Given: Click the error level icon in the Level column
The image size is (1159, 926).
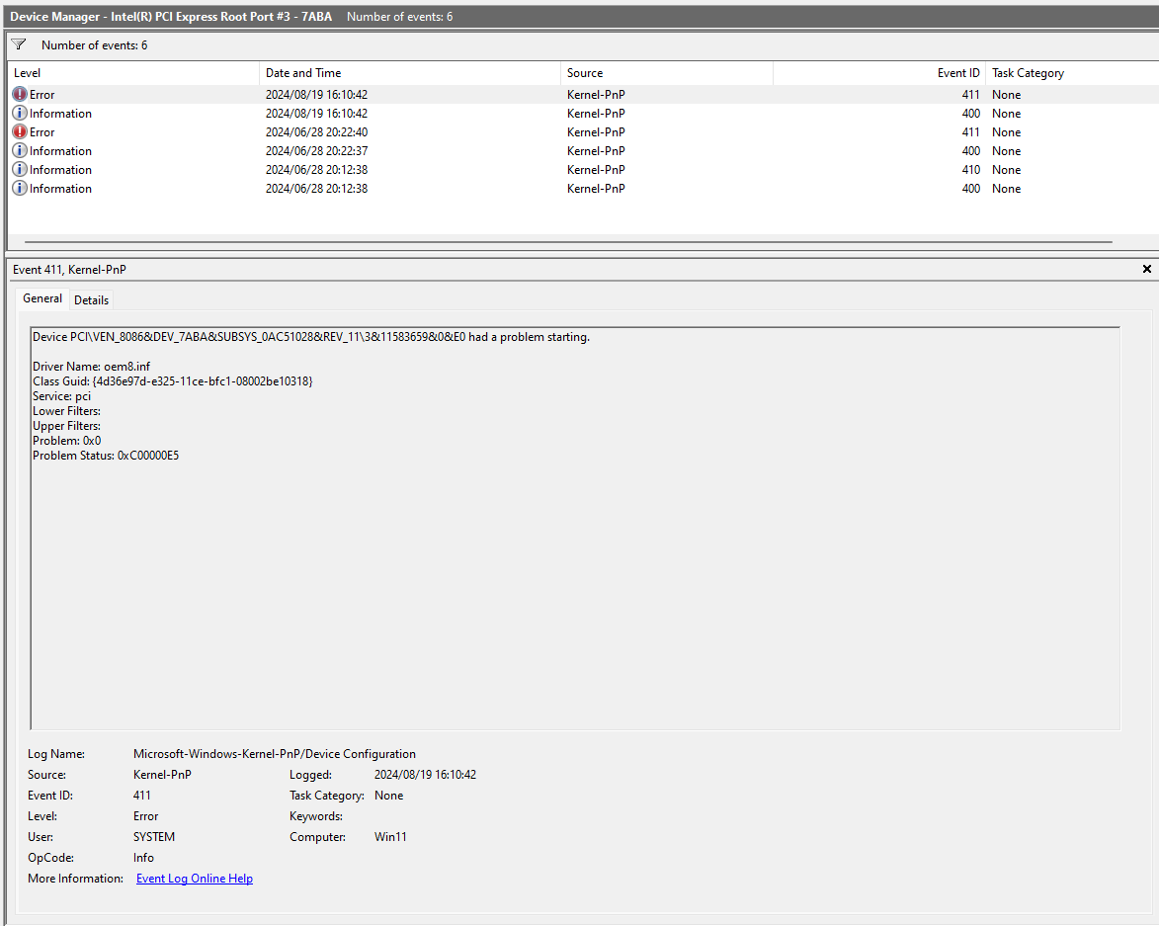Looking at the screenshot, I should (x=19, y=94).
